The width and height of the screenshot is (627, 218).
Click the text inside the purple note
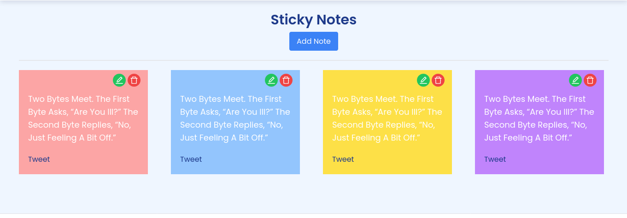[539, 118]
